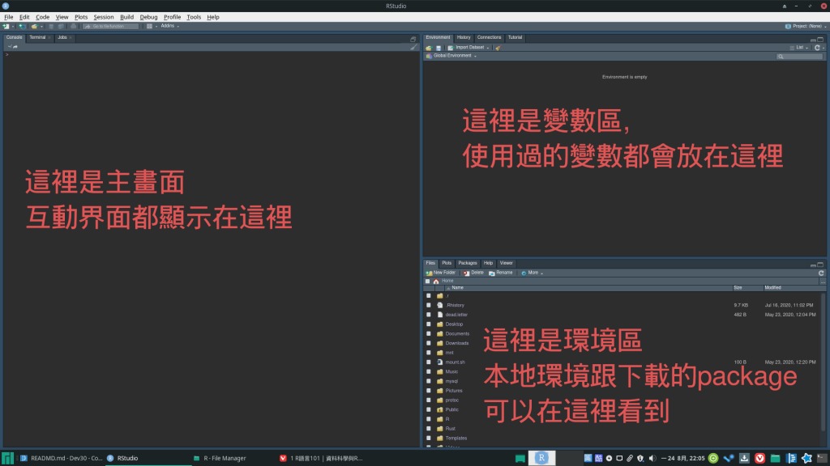Switch to the Packages tab
Viewport: 830px width, 466px height.
pos(468,263)
